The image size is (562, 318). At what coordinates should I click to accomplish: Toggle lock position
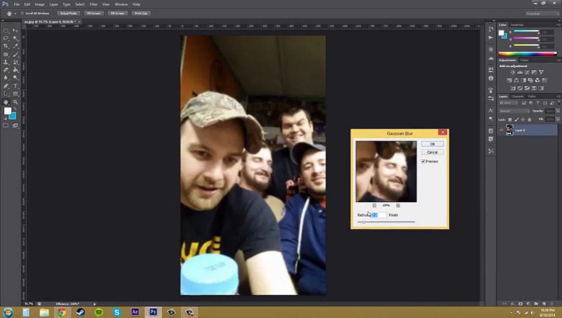point(523,119)
